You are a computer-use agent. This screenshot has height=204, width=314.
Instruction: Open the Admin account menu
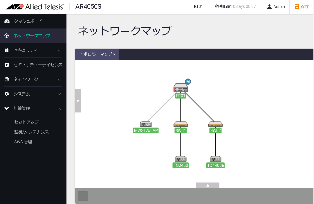coord(276,7)
